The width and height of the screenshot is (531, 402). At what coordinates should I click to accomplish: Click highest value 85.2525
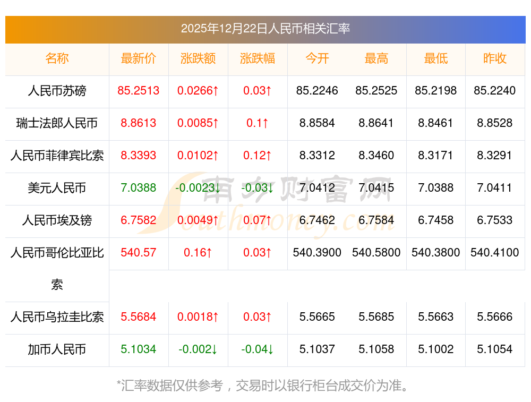pos(376,90)
